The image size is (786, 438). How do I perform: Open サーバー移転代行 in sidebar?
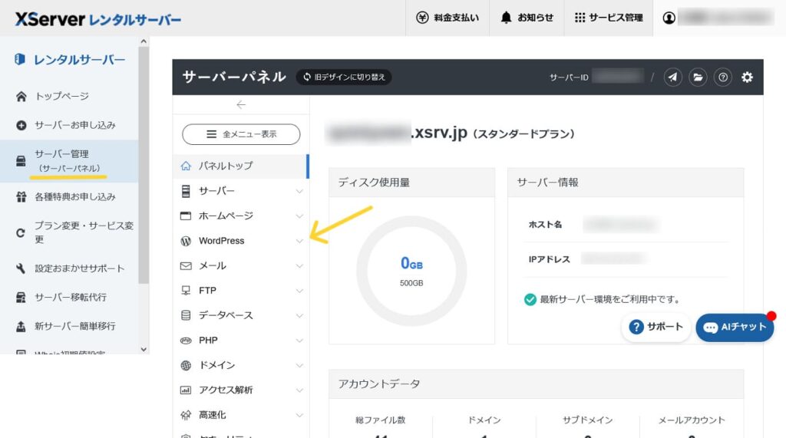(69, 297)
